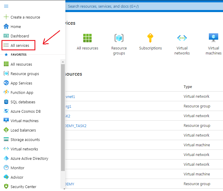Open the Subscriptions key icon tile

[x=150, y=38]
